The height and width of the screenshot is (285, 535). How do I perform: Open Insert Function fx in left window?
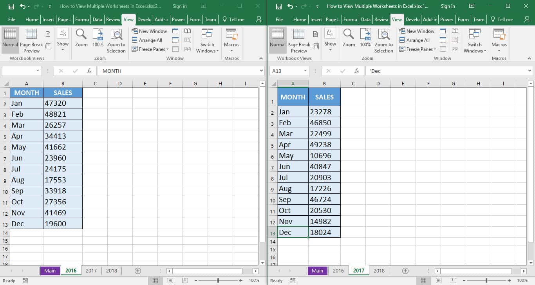click(89, 71)
